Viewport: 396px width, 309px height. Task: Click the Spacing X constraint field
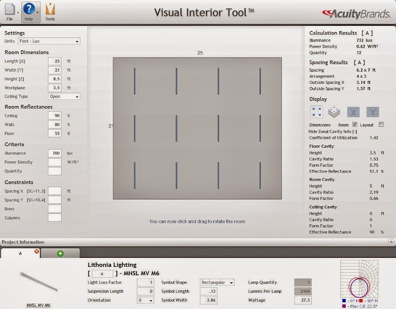pyautogui.click(x=55, y=191)
